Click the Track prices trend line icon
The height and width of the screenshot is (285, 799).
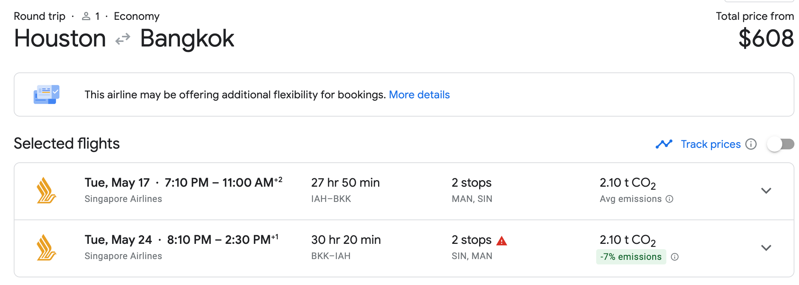pos(664,144)
